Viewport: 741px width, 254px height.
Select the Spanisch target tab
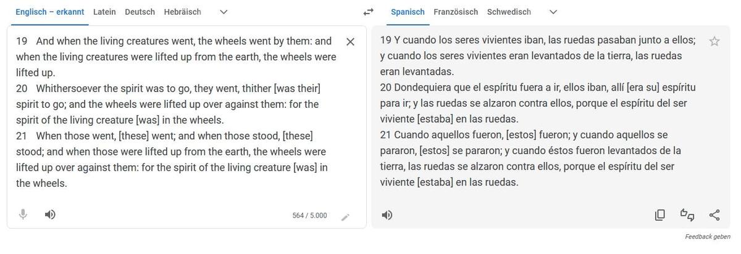point(408,12)
